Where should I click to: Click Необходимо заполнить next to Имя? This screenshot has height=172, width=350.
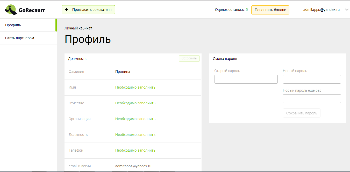(x=135, y=87)
